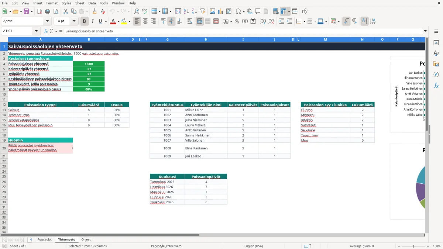This screenshot has height=249, width=443.
Task: Open the Borders dropdown arrow
Action: (305, 21)
